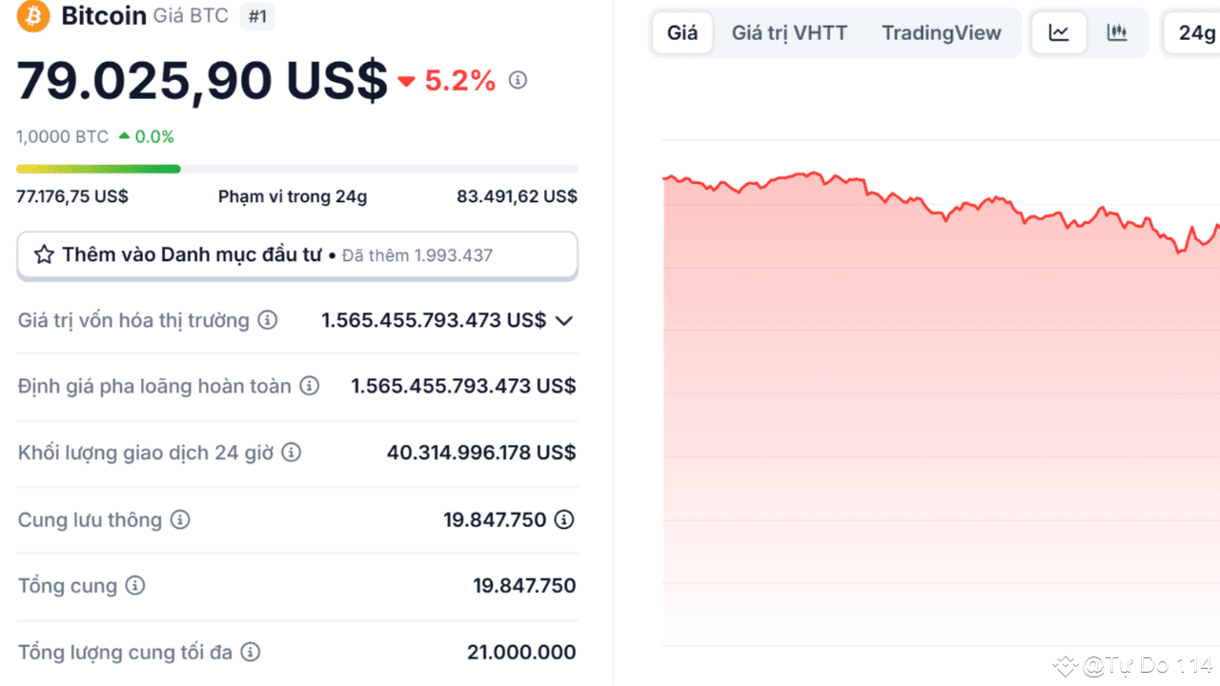The height and width of the screenshot is (686, 1220).
Task: Click the #1 rank badge next to BTC
Action: pyautogui.click(x=257, y=16)
